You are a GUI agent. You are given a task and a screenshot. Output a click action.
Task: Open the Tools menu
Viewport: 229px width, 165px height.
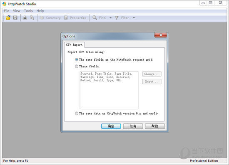click(28, 11)
